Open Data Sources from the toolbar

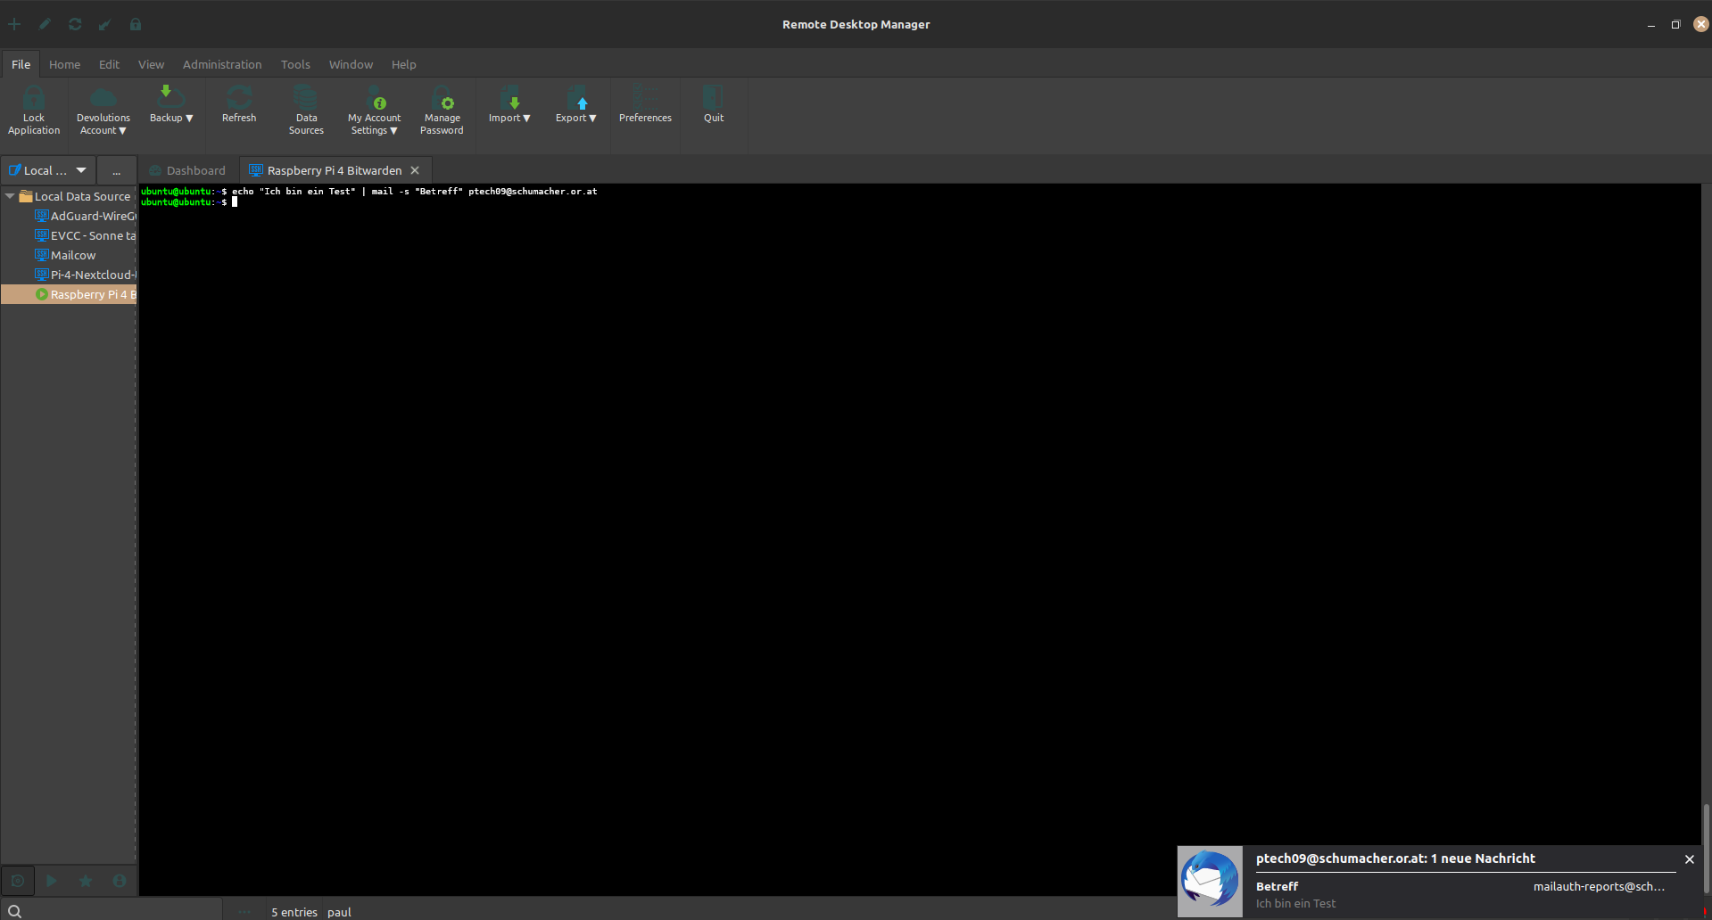point(306,98)
